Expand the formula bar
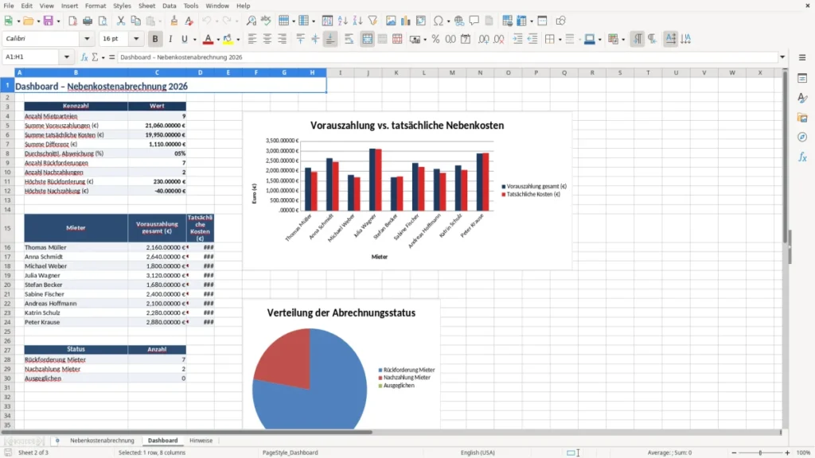 point(782,57)
